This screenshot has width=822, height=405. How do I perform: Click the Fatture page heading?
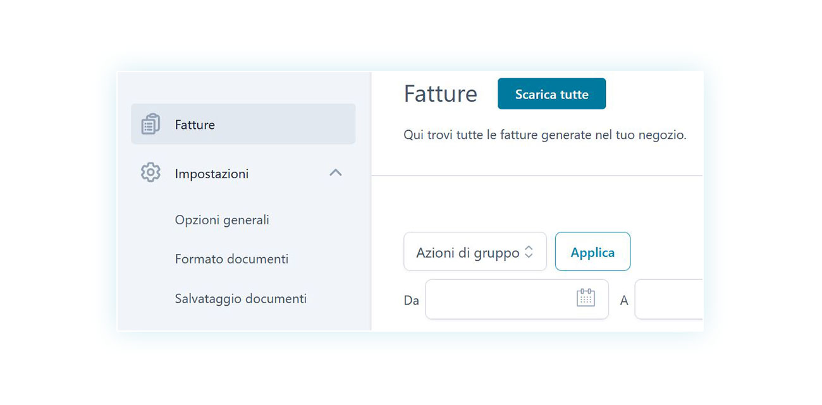(440, 94)
